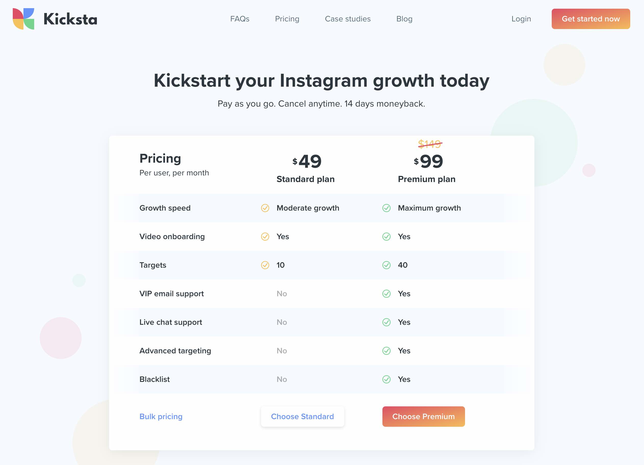Click the yellow check icon next to 10 targets

click(x=265, y=265)
